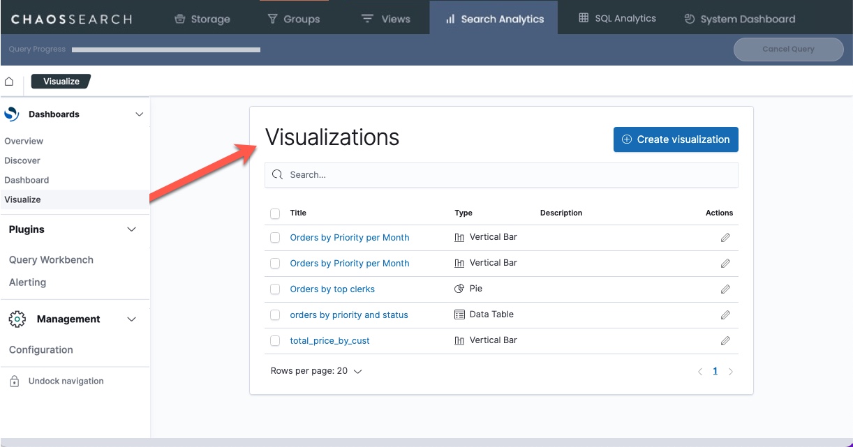Viewport: 853px width, 447px height.
Task: Check the select-all checkbox in table header
Action: click(274, 213)
